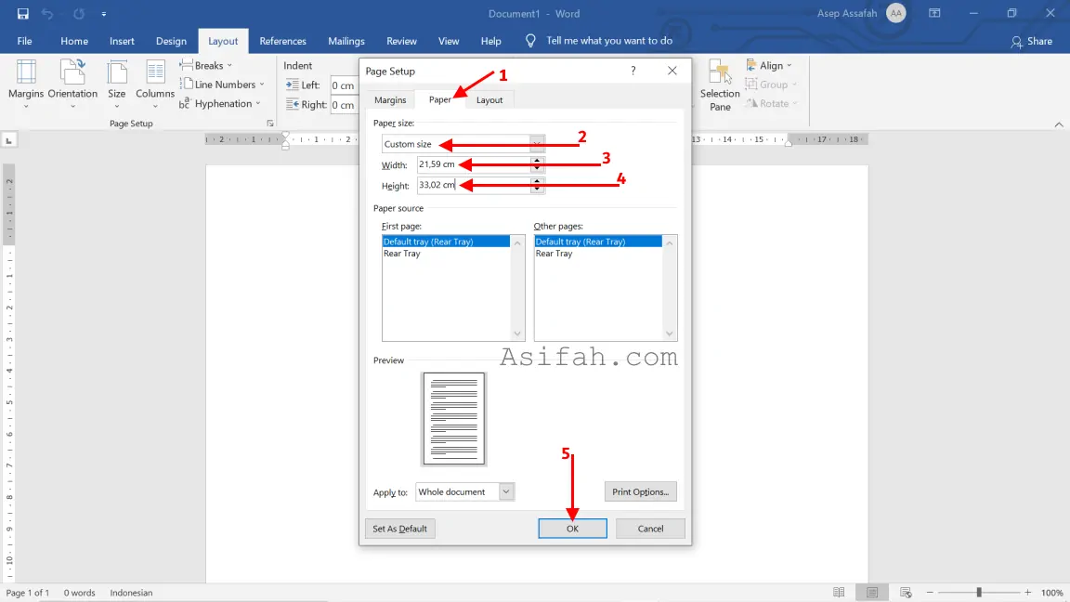Undo the last action

[x=47, y=14]
